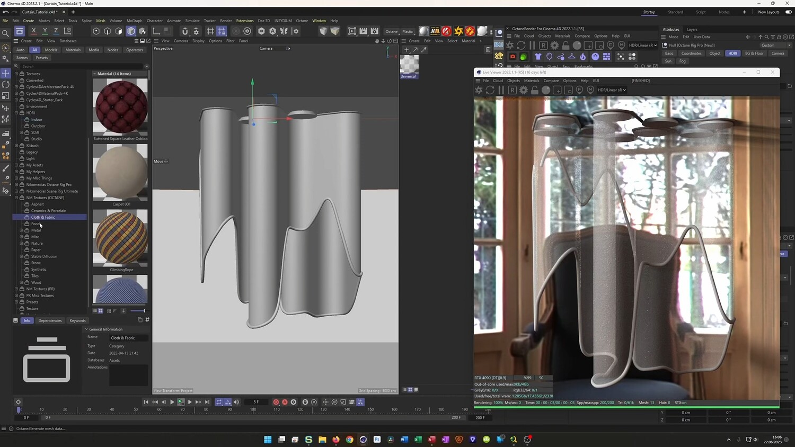Go to the start of the animation
The image size is (795, 447).
click(146, 402)
